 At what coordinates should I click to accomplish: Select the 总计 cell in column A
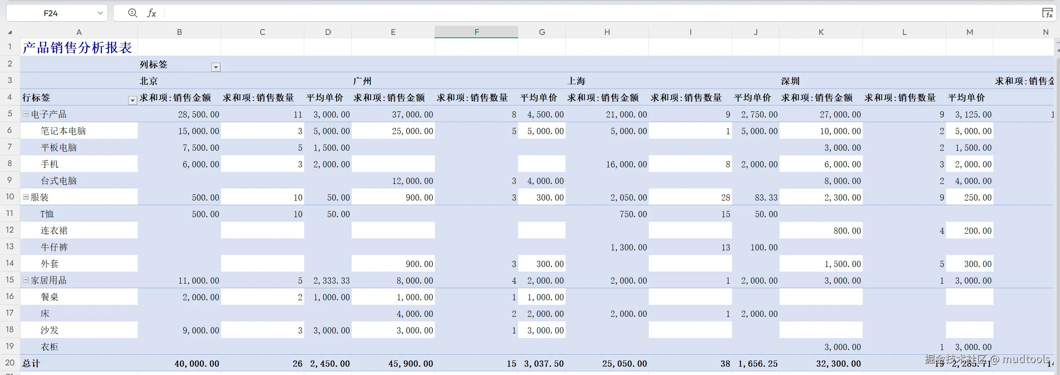pyautogui.click(x=31, y=363)
